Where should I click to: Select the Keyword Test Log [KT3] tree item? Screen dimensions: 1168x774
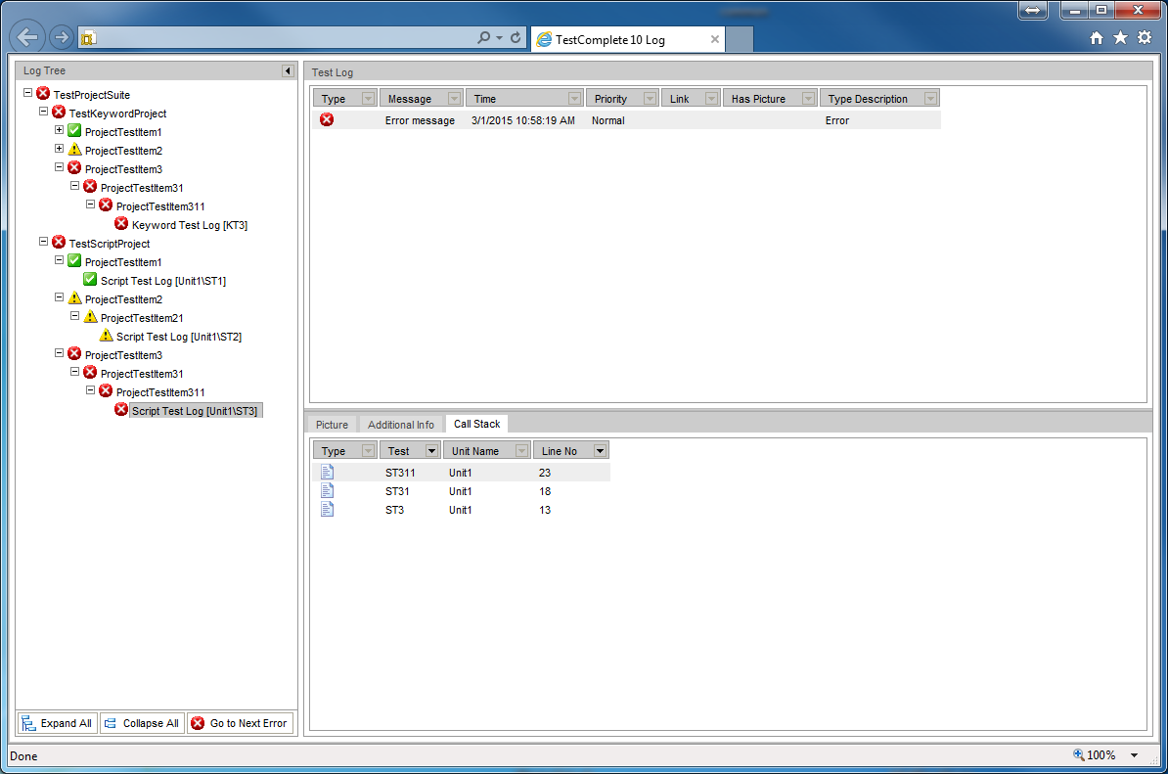(x=189, y=225)
